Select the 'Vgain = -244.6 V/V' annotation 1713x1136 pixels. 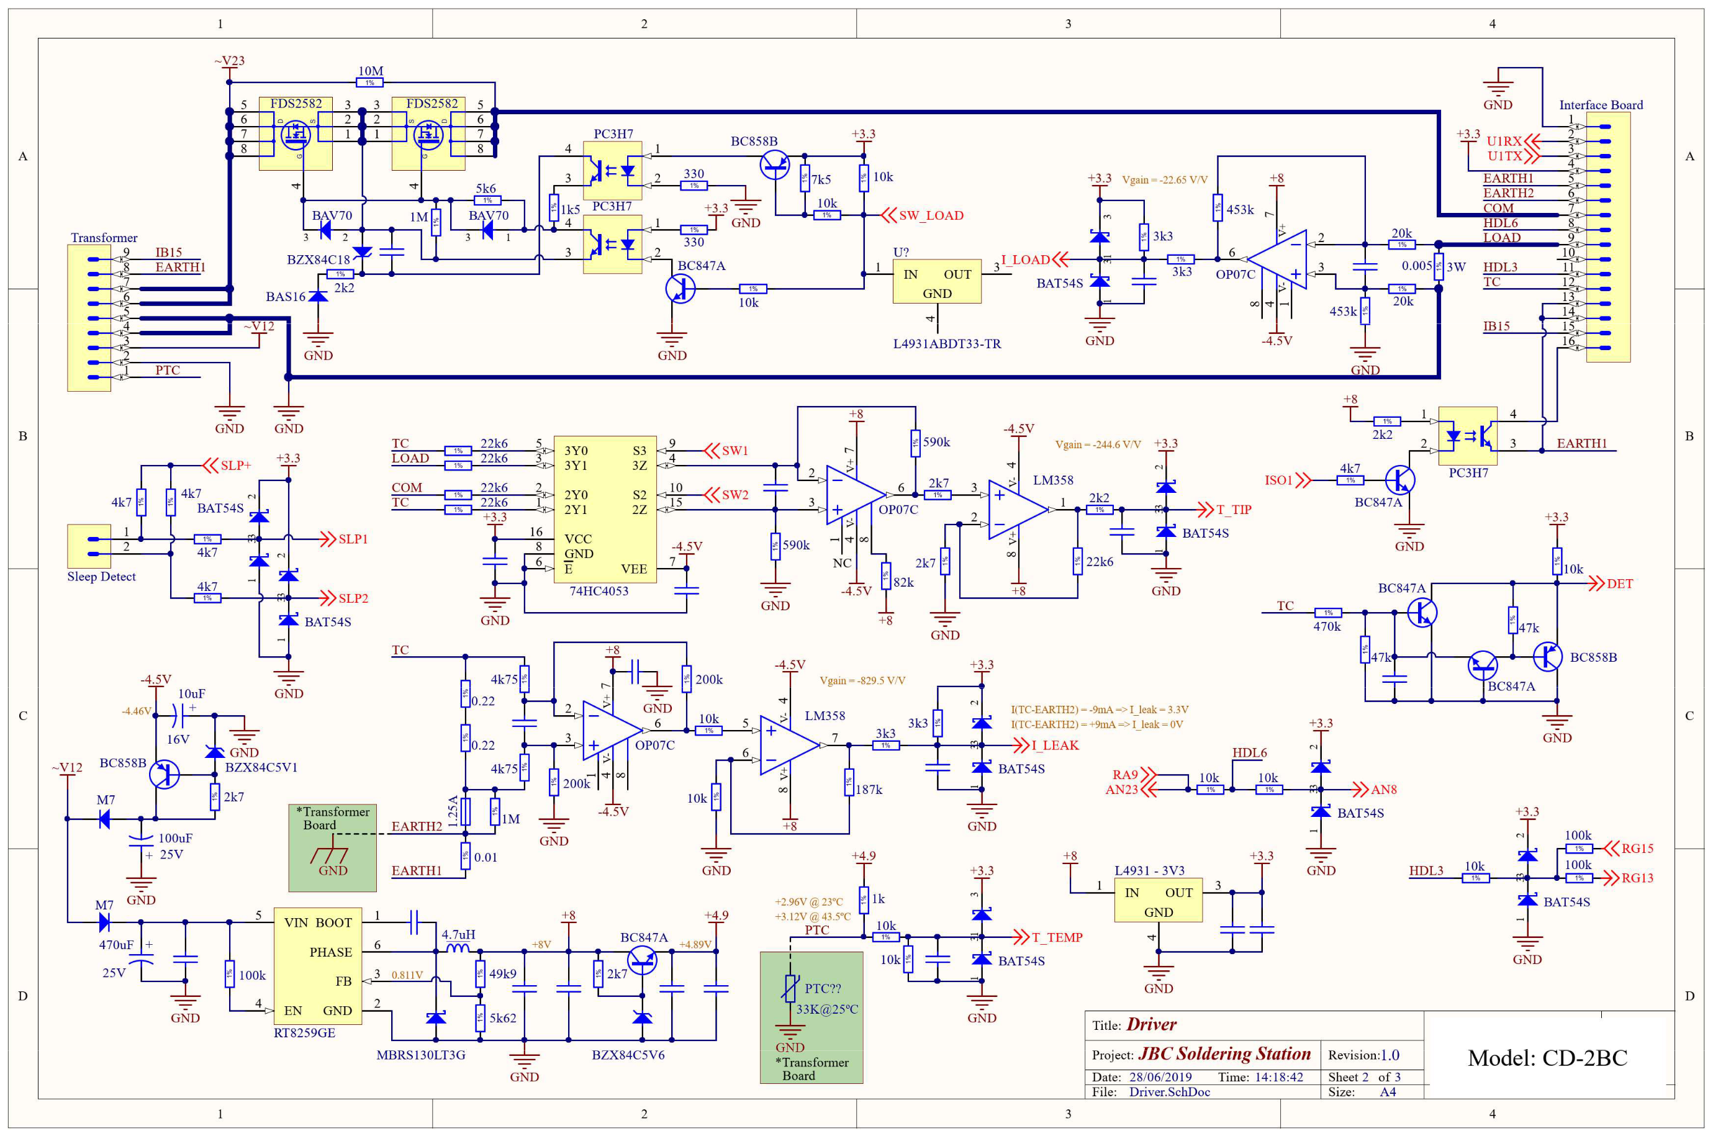(x=1098, y=444)
